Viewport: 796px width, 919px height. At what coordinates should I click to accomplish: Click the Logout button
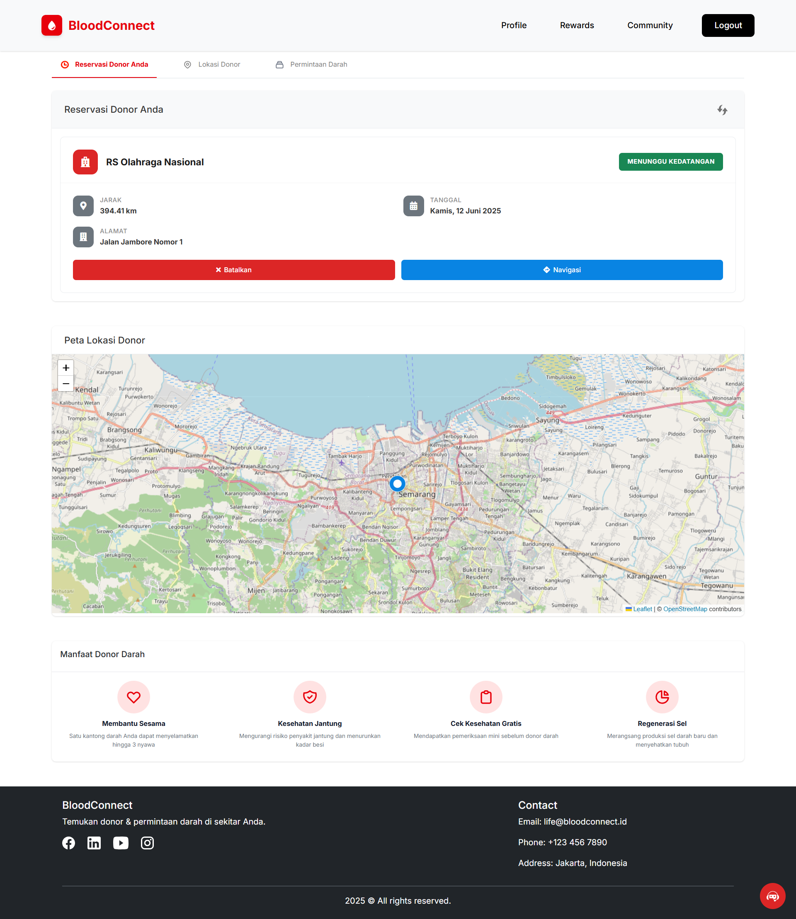click(728, 25)
